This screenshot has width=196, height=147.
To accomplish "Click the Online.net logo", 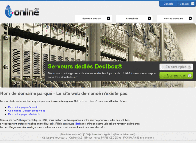I will [22, 11].
